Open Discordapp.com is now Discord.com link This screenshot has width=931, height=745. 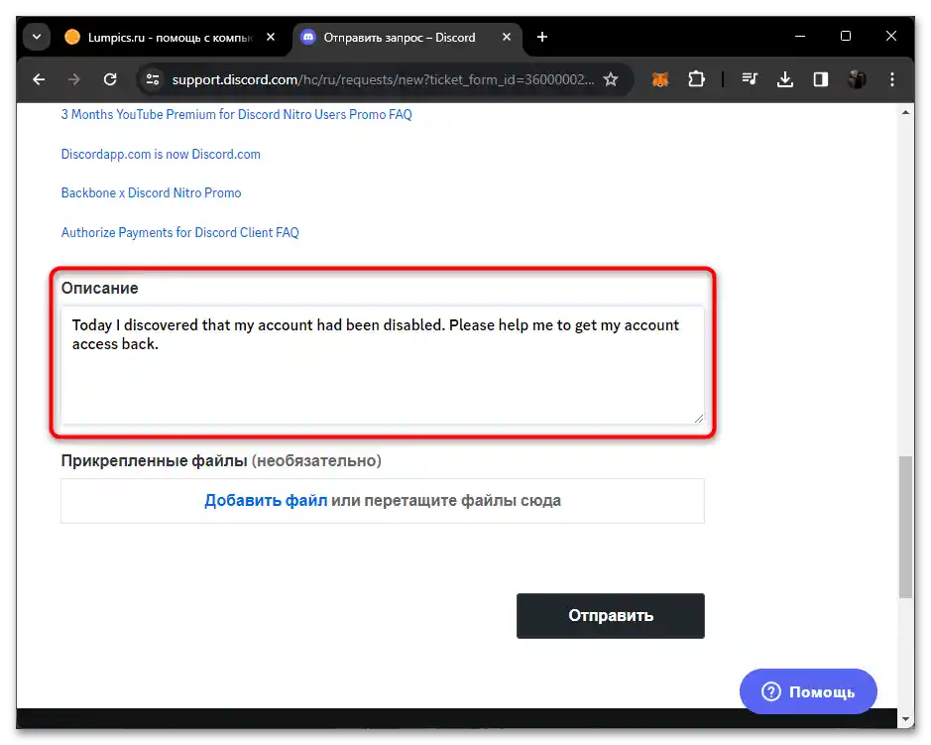click(161, 155)
